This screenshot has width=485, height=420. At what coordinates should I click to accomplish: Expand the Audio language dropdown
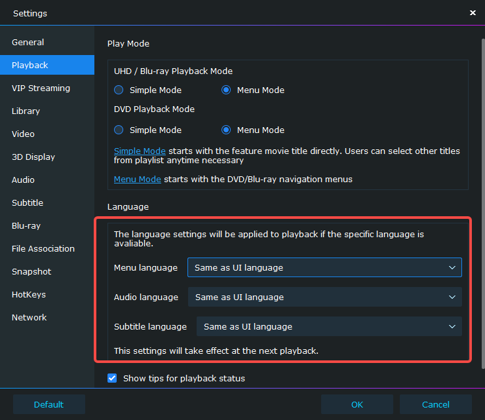pos(324,297)
